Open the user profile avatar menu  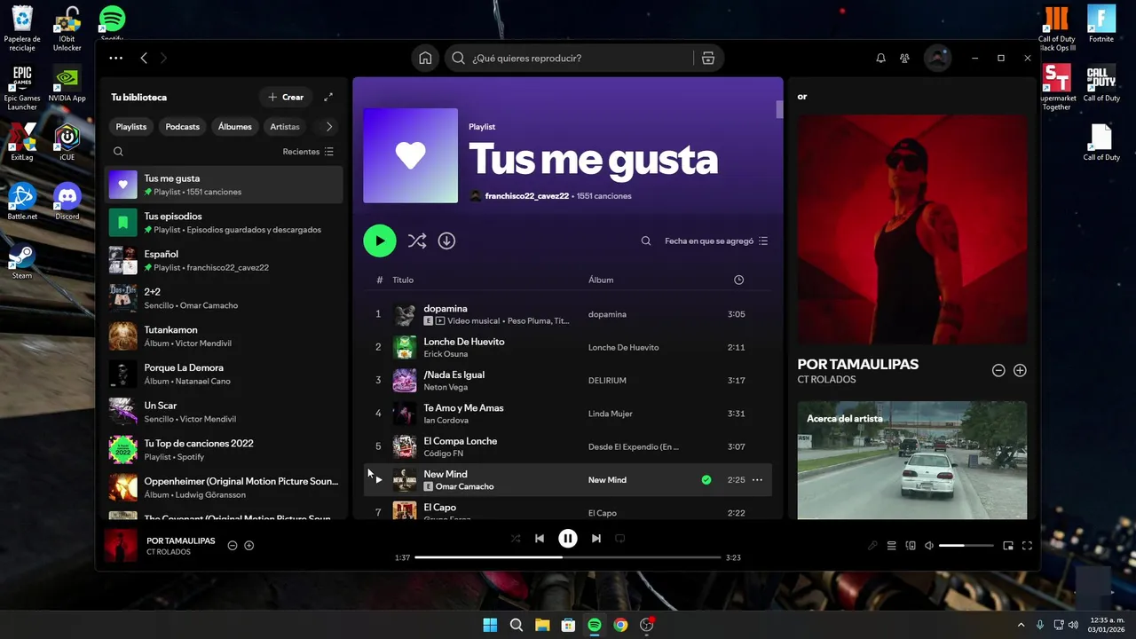[x=937, y=58]
